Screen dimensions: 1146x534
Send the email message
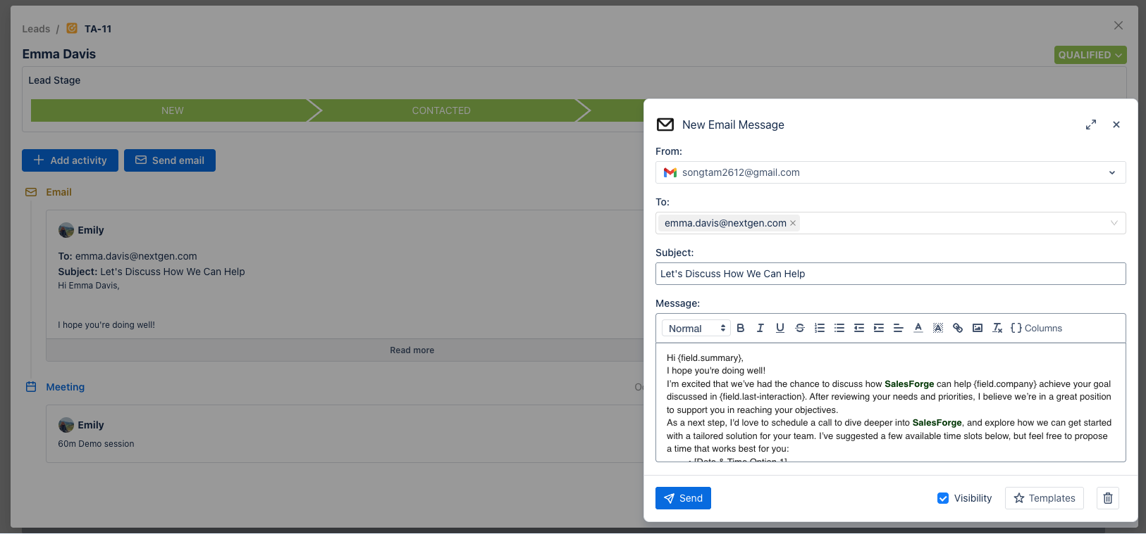tap(683, 498)
